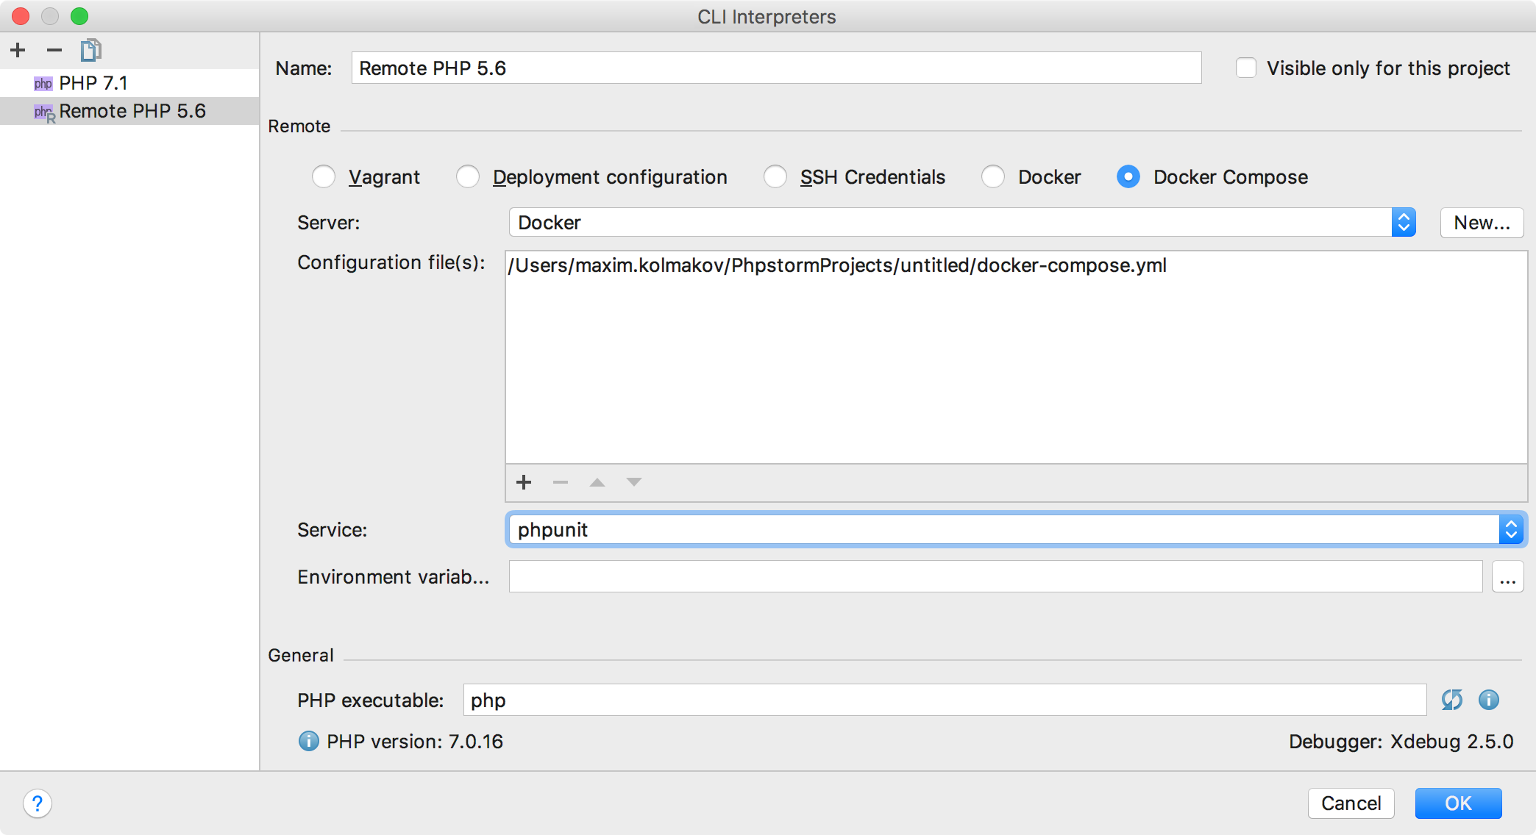Choose Deployment configuration option
The width and height of the screenshot is (1536, 835).
coord(468,177)
